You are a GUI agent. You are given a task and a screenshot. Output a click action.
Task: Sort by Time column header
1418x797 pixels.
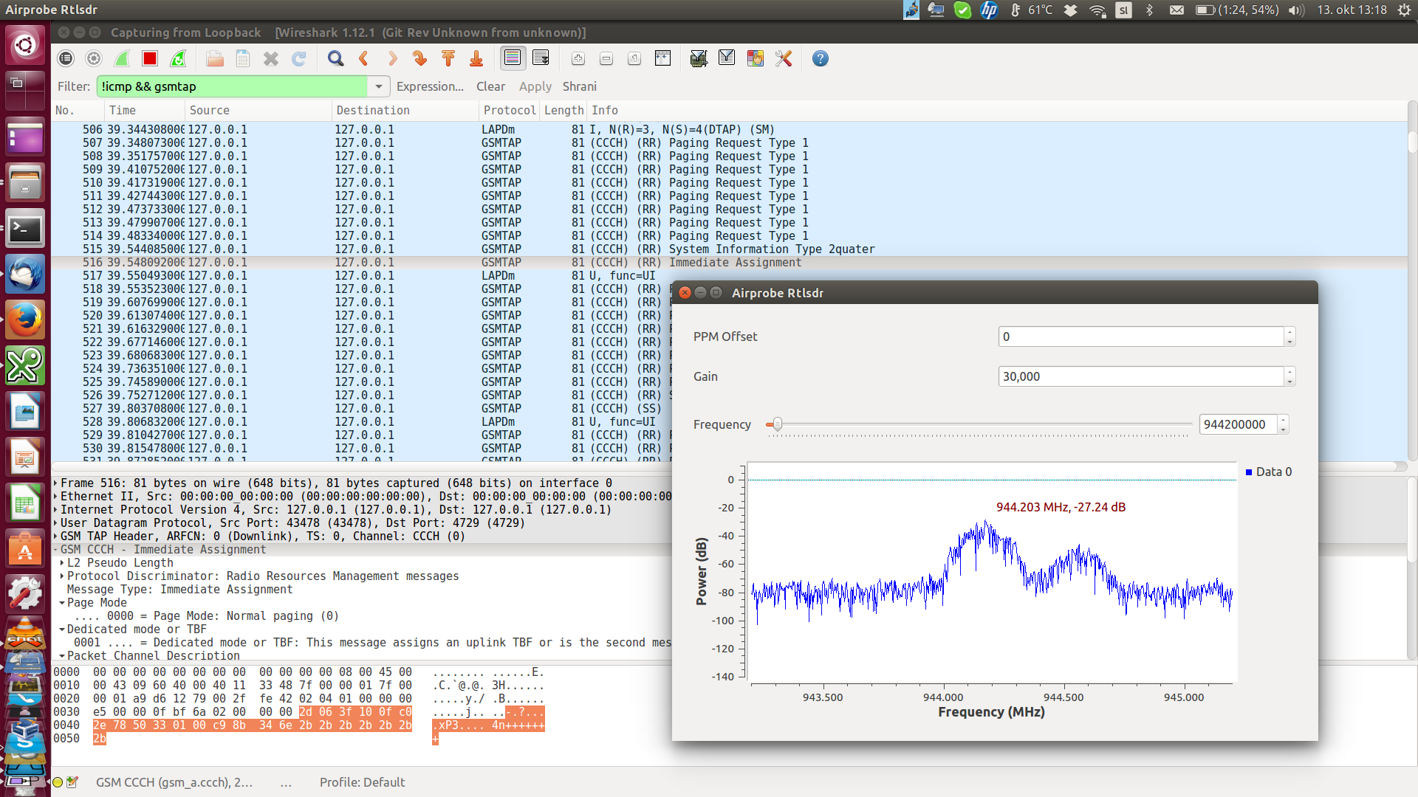pyautogui.click(x=144, y=110)
